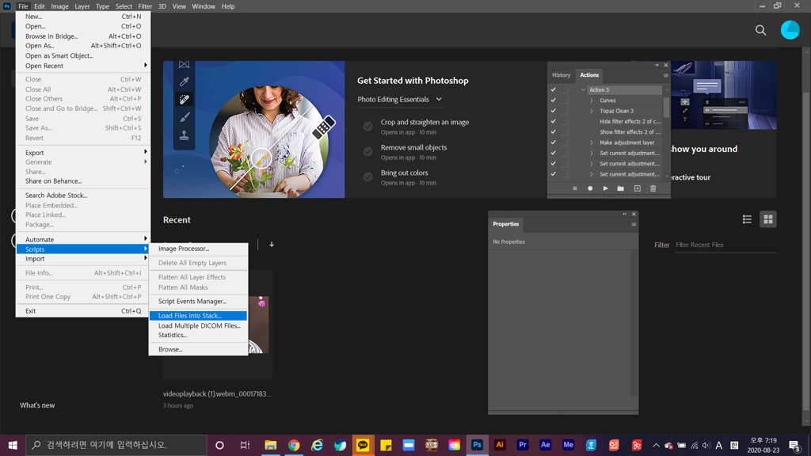The height and width of the screenshot is (456, 811).
Task: Toggle dialog box for Action 3
Action: click(x=565, y=90)
